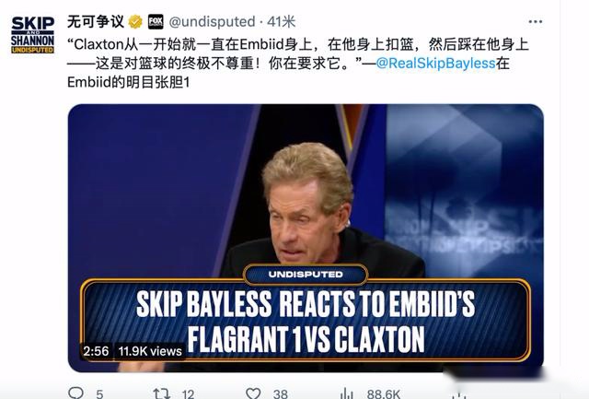This screenshot has width=589, height=399.
Task: Click the retweet arrows icon
Action: (x=162, y=393)
